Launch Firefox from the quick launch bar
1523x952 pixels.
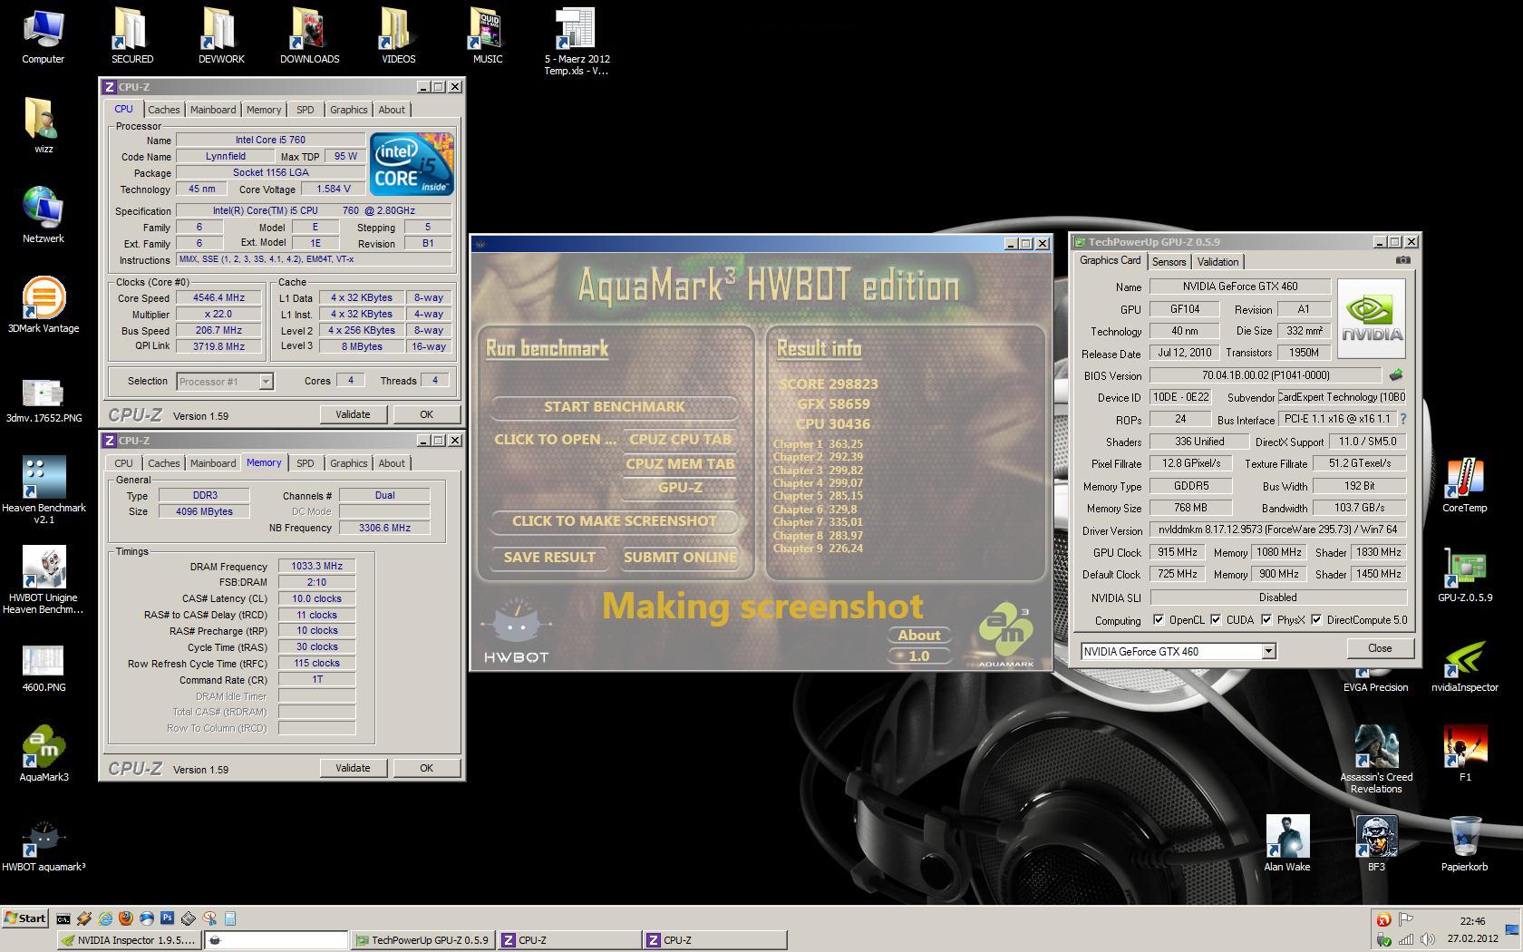(x=126, y=918)
